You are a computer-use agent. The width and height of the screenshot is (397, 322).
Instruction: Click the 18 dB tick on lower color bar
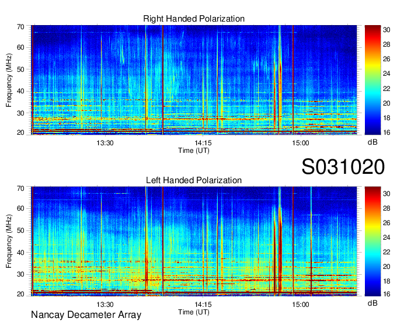click(386, 281)
